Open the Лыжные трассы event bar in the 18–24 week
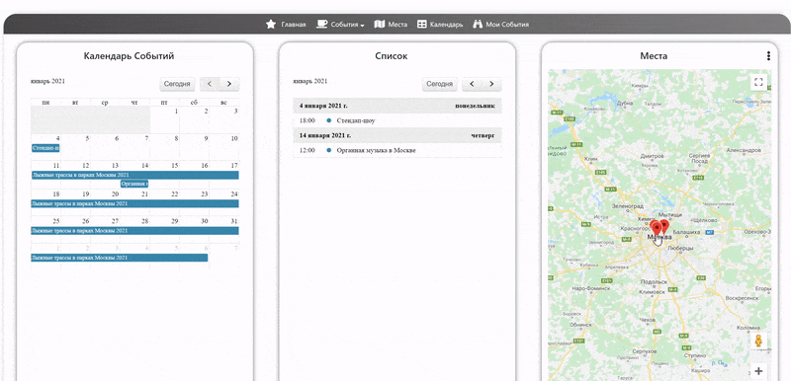 (x=134, y=204)
